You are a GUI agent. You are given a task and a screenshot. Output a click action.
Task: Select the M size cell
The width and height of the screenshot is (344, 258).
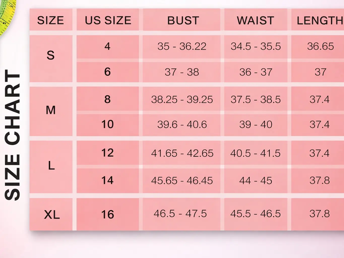(51, 110)
